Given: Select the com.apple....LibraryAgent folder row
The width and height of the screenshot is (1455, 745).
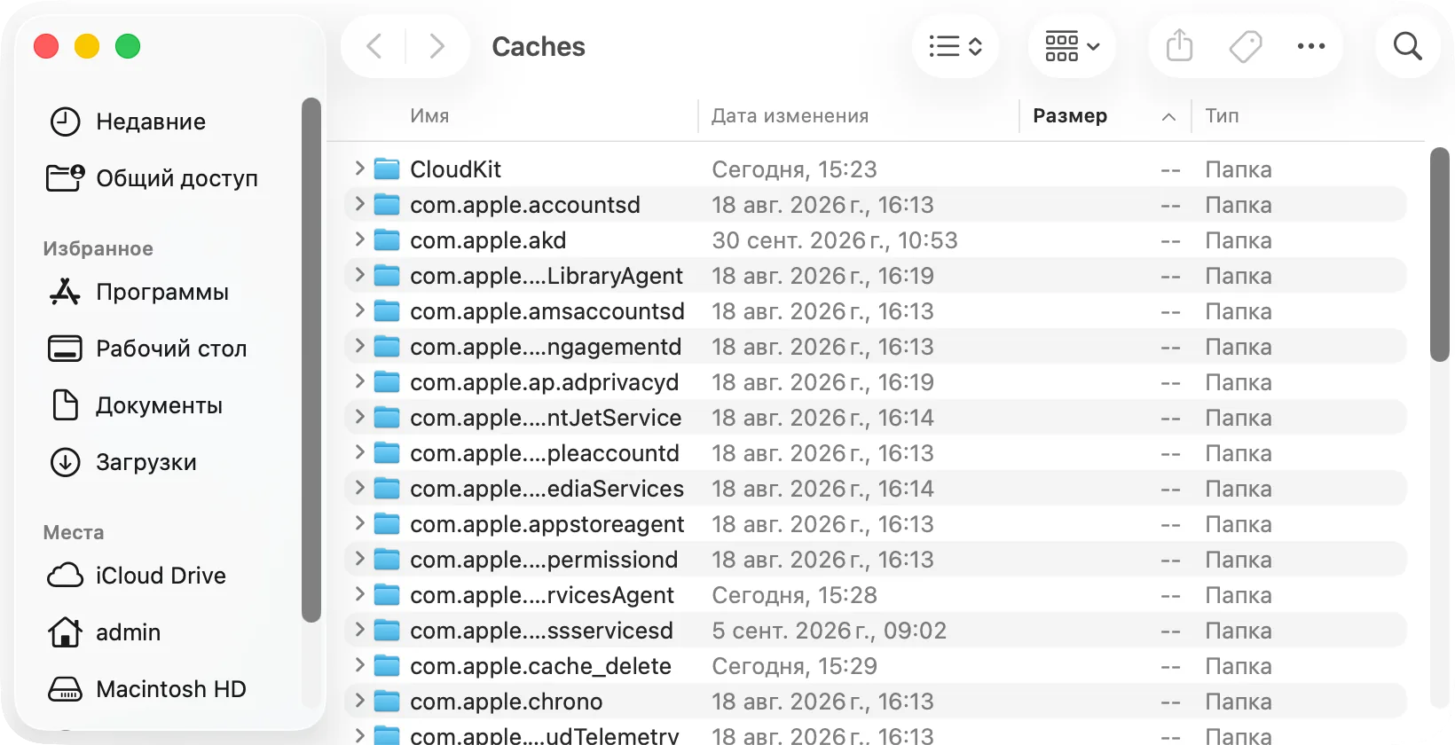Looking at the screenshot, I should tap(875, 276).
